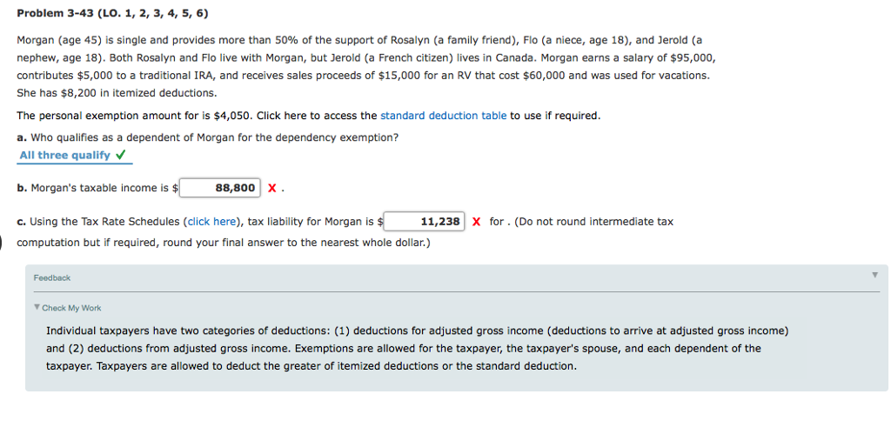
Task: Click the Check My Work label
Action: point(71,308)
